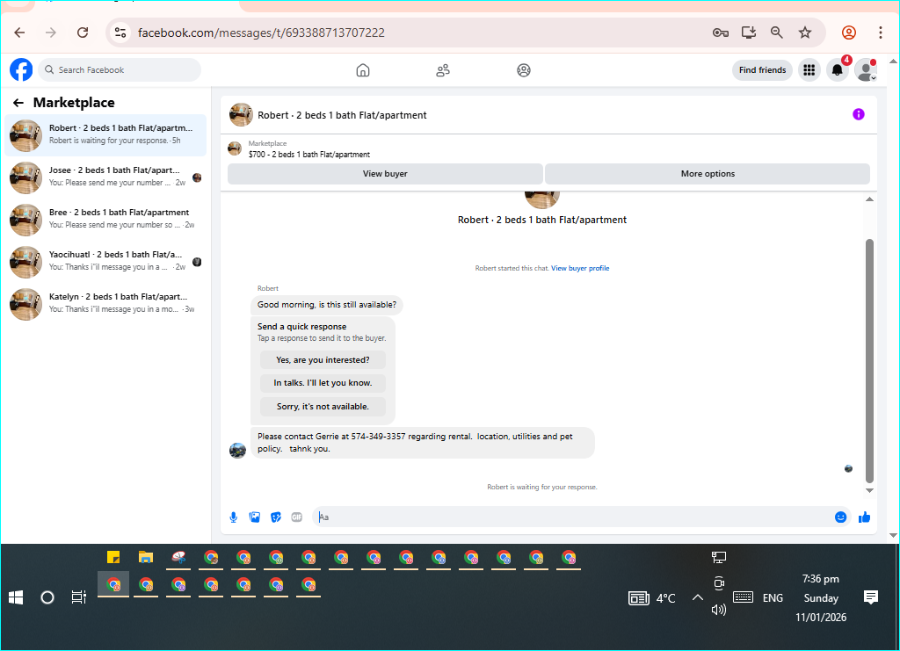Open the Friends icon in top navigation
Image resolution: width=900 pixels, height=651 pixels.
click(x=443, y=70)
